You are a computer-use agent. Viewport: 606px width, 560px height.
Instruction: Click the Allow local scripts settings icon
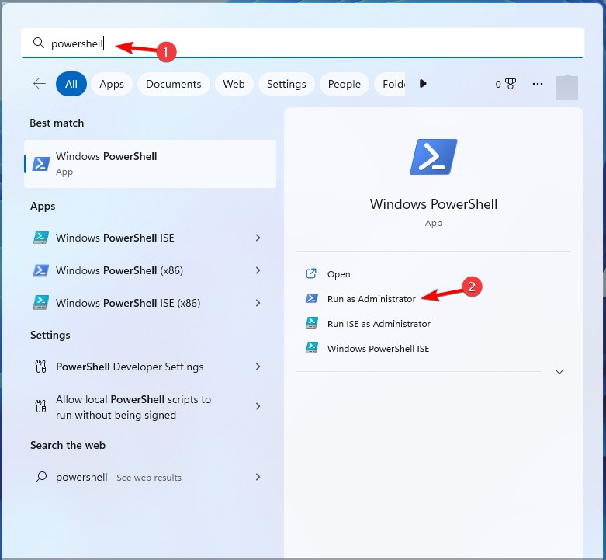click(40, 406)
